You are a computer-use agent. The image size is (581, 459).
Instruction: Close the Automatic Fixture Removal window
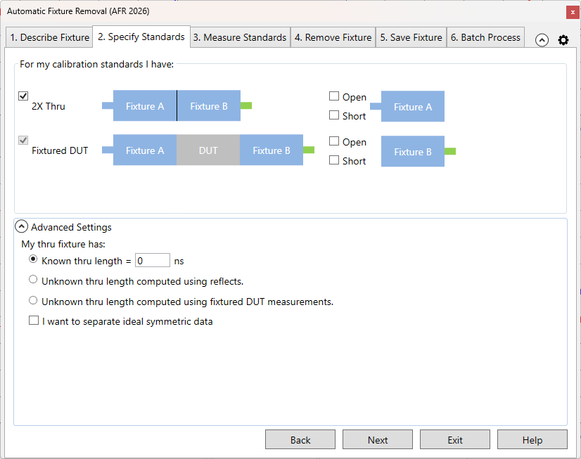[572, 11]
